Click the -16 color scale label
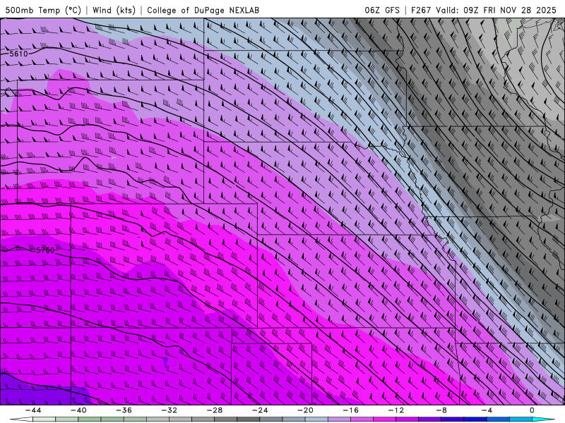 [x=350, y=410]
